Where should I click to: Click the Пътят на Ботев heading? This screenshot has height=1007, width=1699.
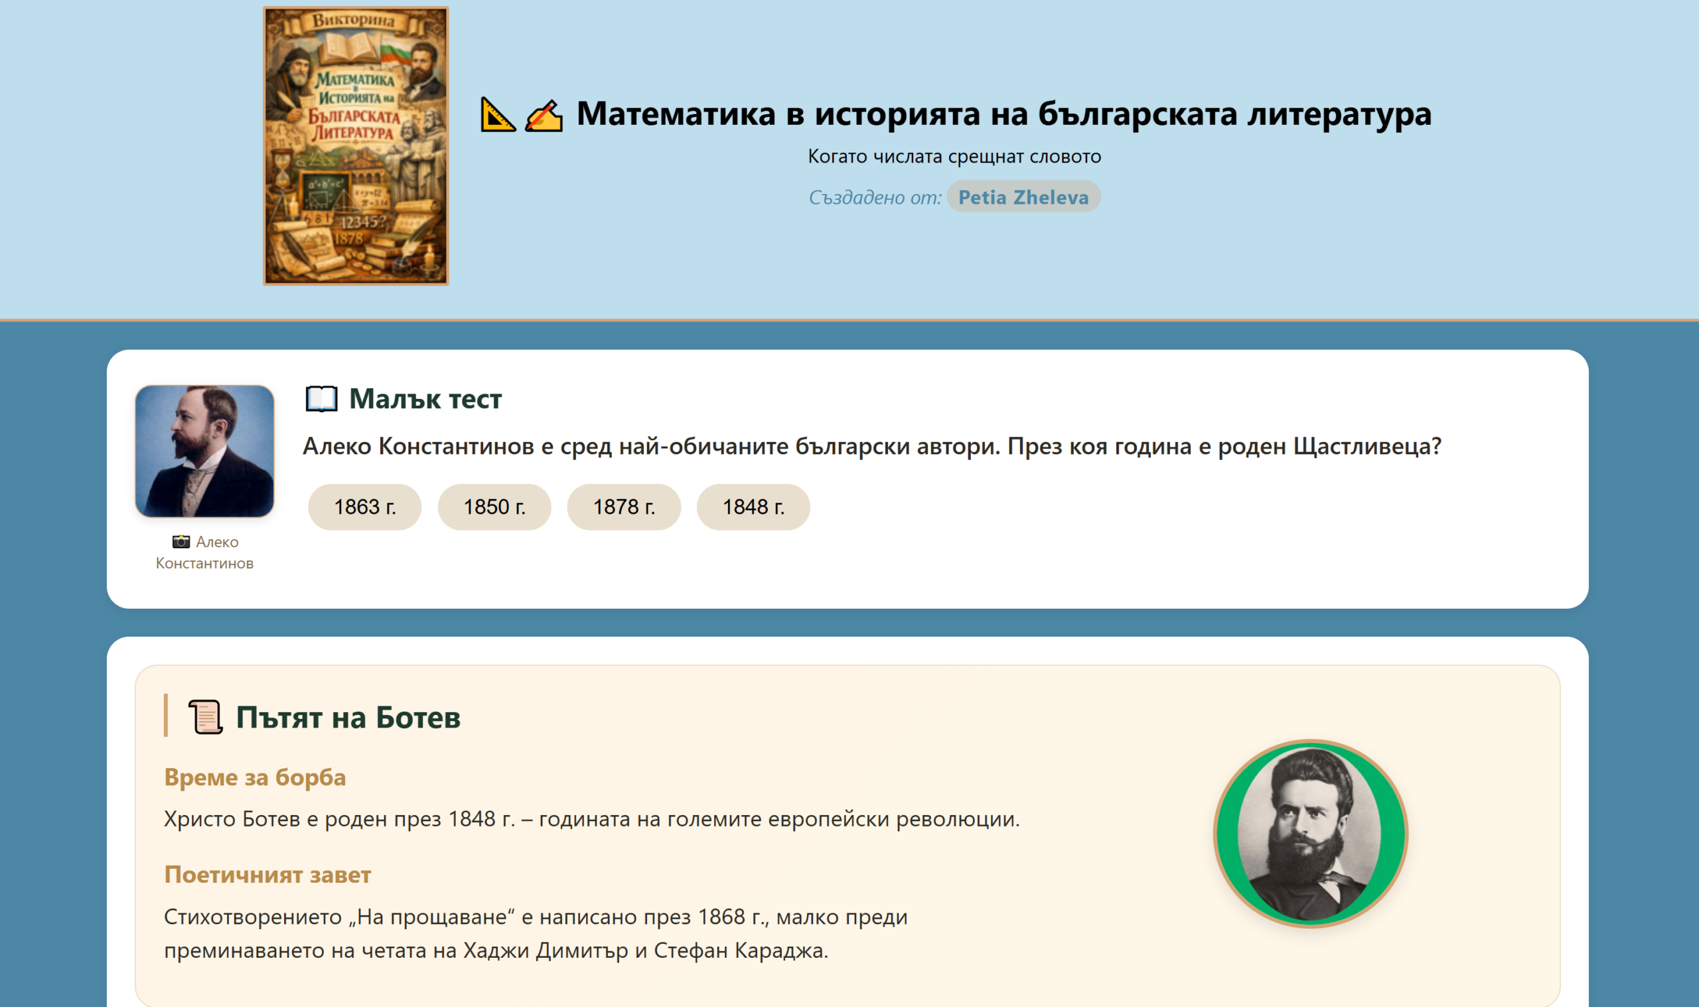coord(348,718)
